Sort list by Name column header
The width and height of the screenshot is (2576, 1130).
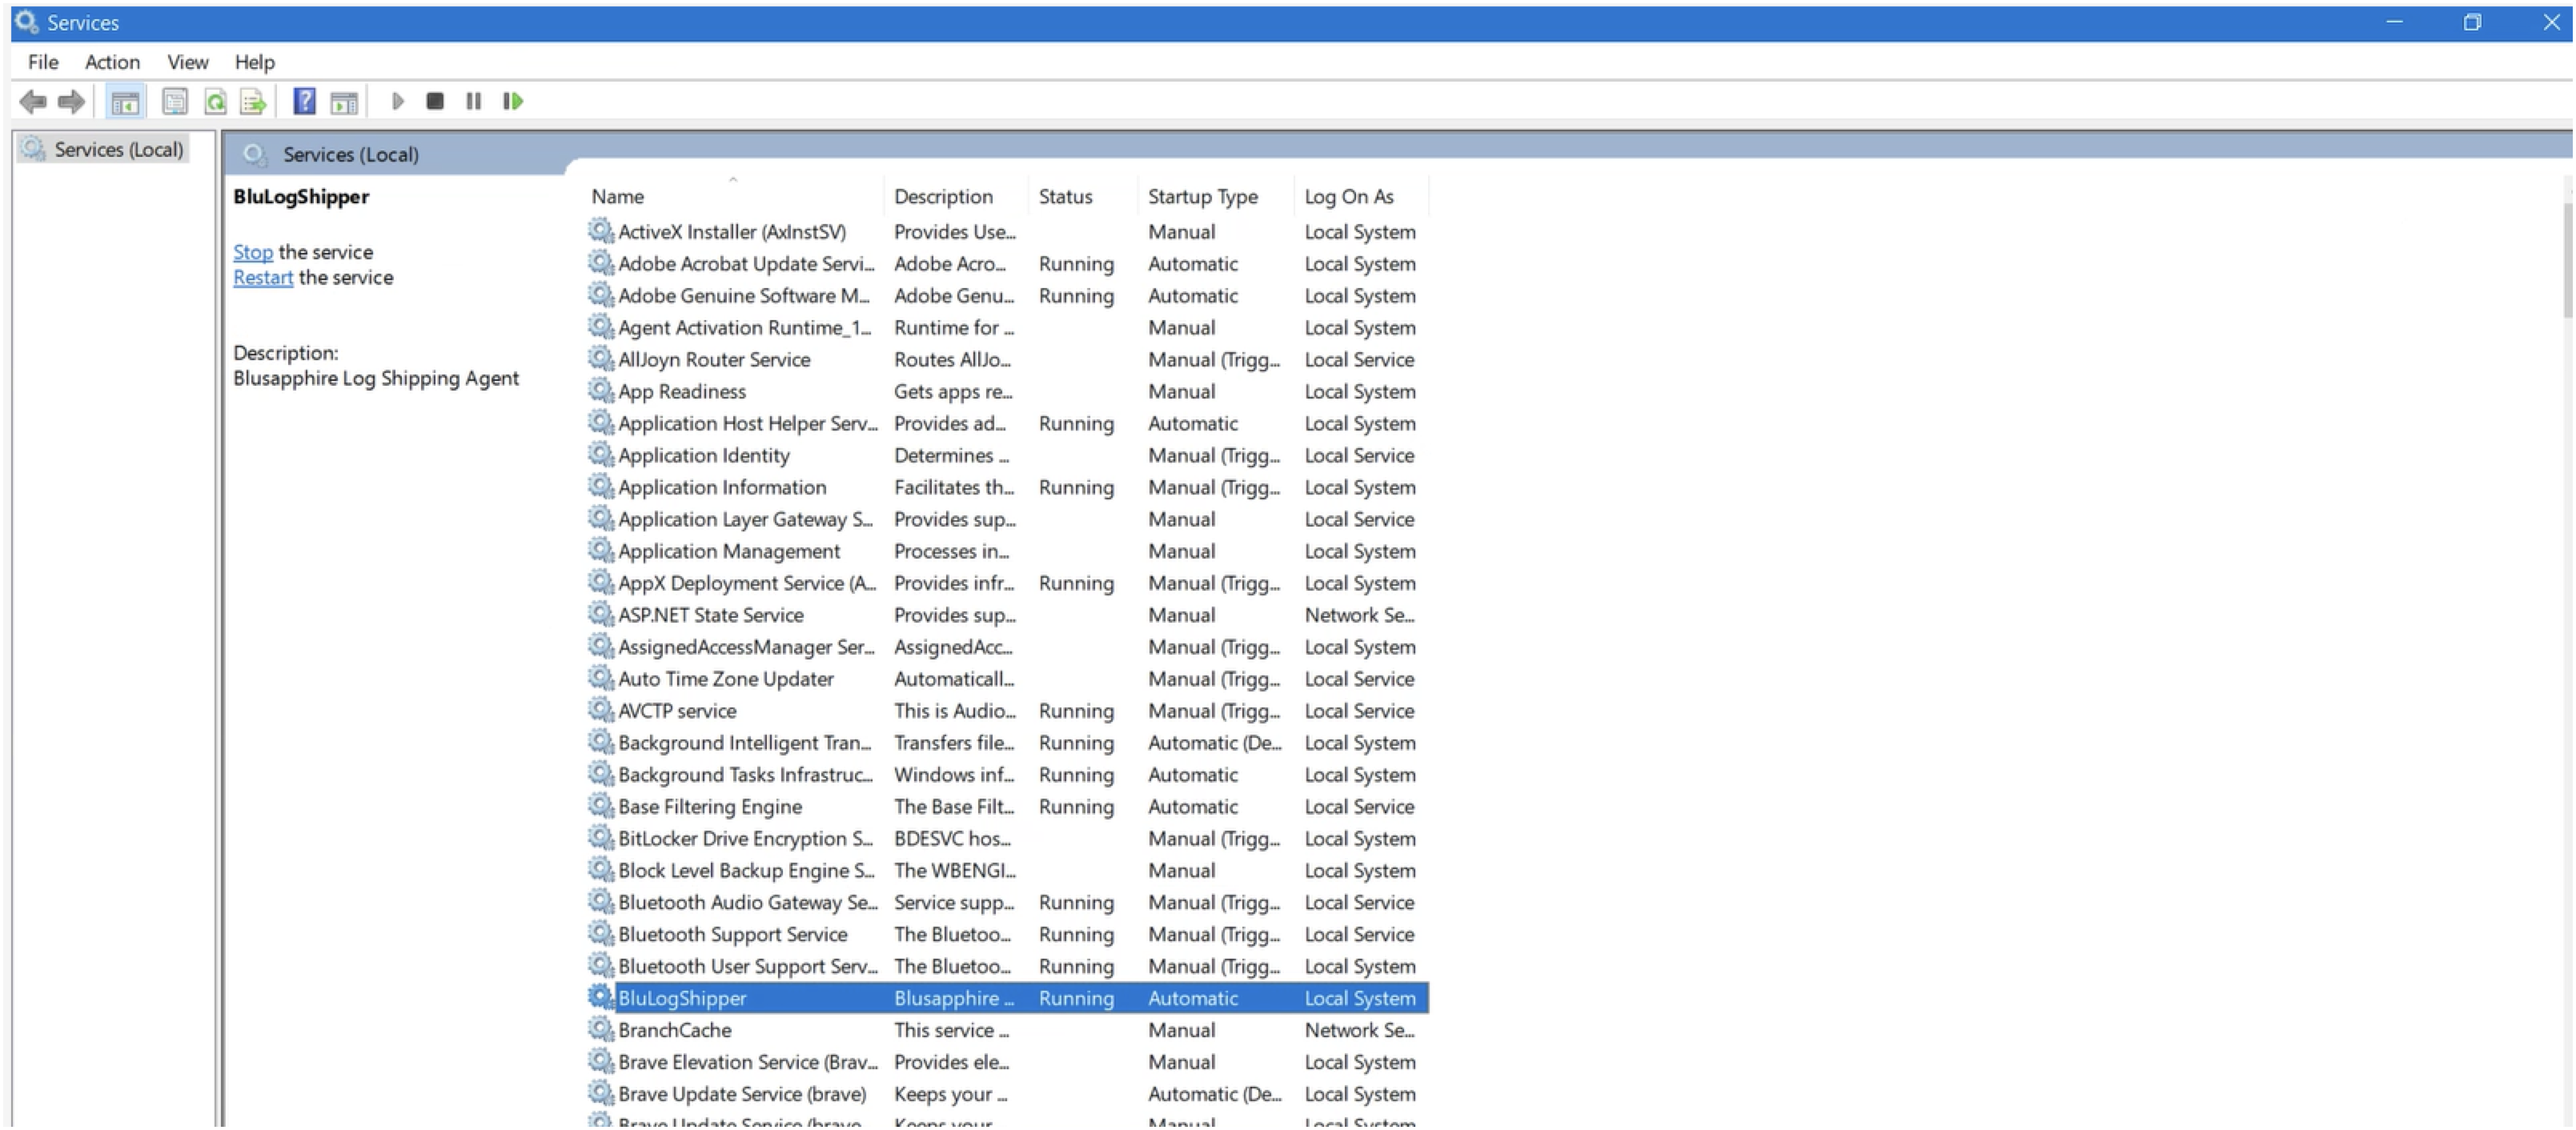click(x=617, y=196)
